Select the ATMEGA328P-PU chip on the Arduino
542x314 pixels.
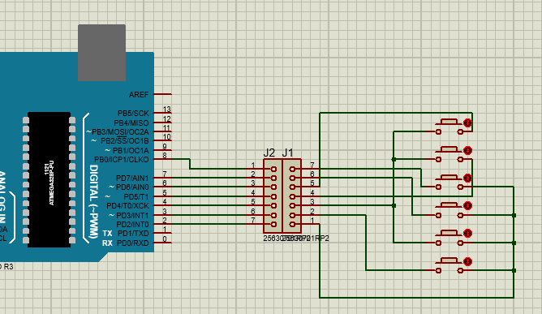(49, 179)
